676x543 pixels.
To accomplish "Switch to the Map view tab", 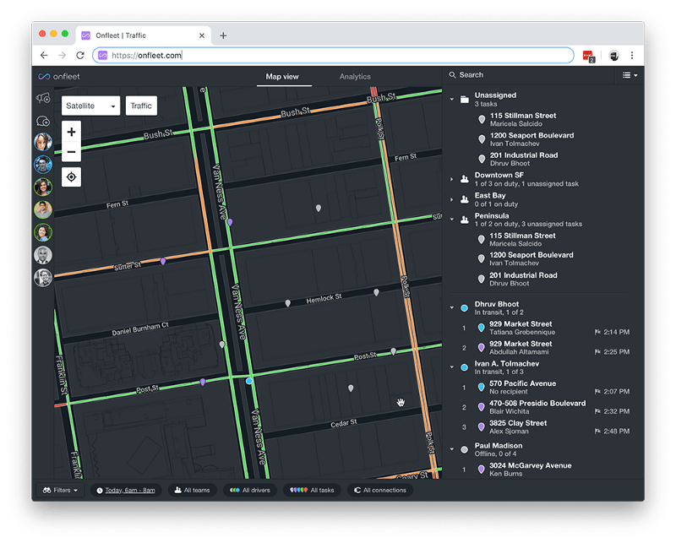I will click(282, 77).
